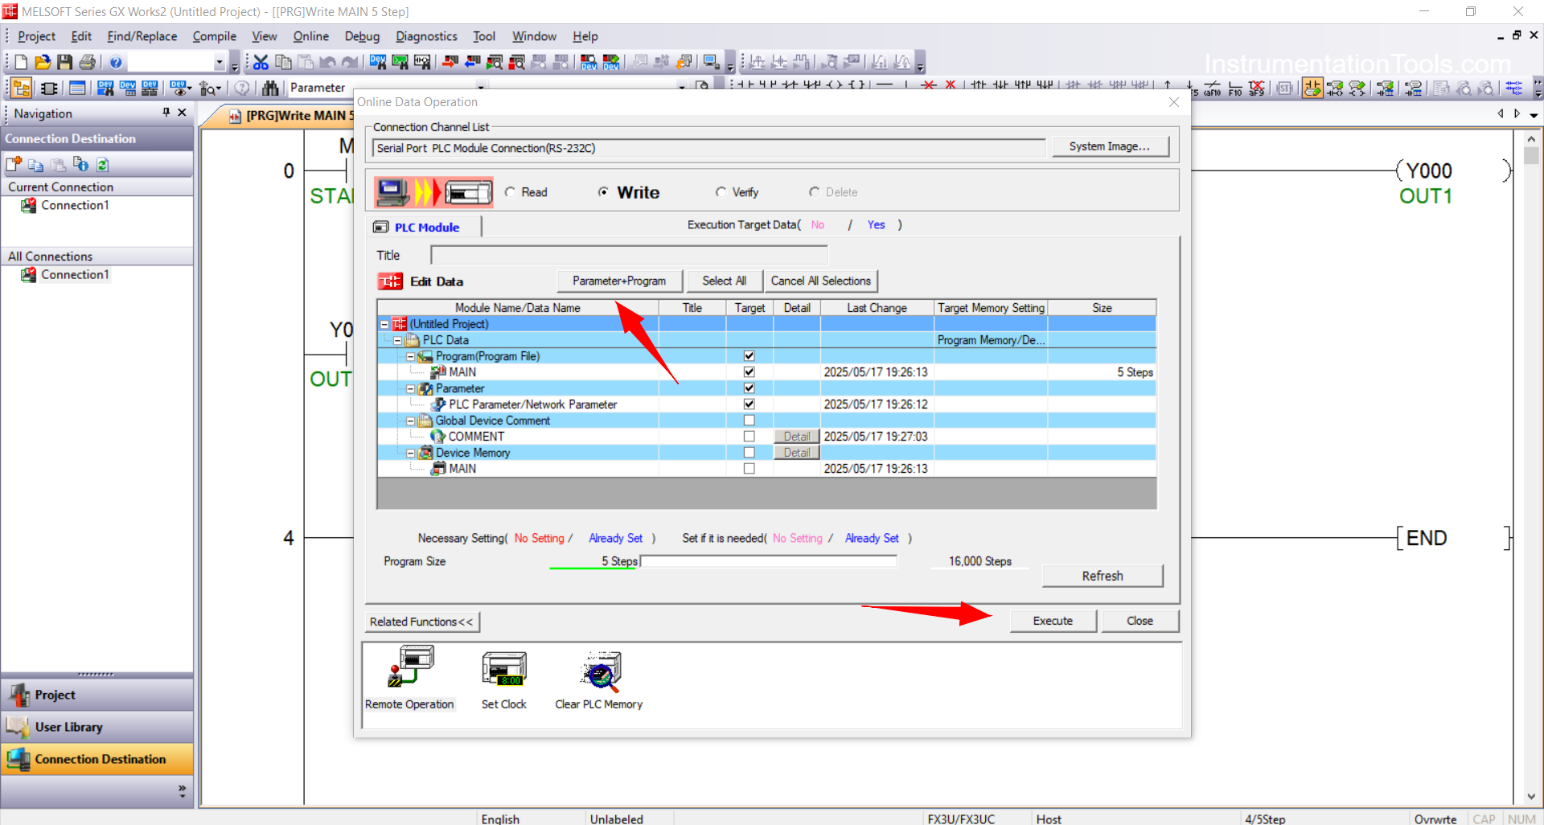Screen dimensions: 1544x825
Task: Open the Project menu
Action: [x=36, y=36]
